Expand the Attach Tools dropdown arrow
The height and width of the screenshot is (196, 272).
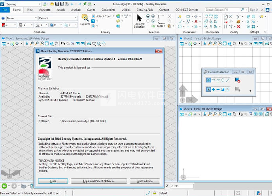click(x=114, y=16)
